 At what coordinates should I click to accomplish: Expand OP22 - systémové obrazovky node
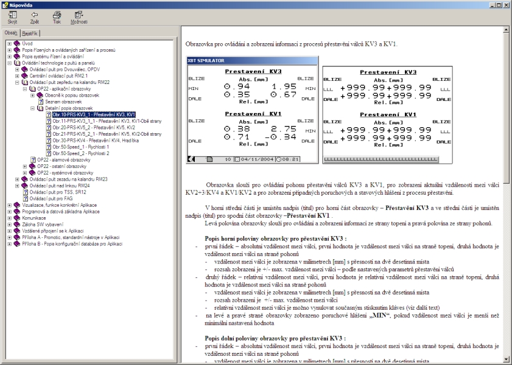click(25, 173)
